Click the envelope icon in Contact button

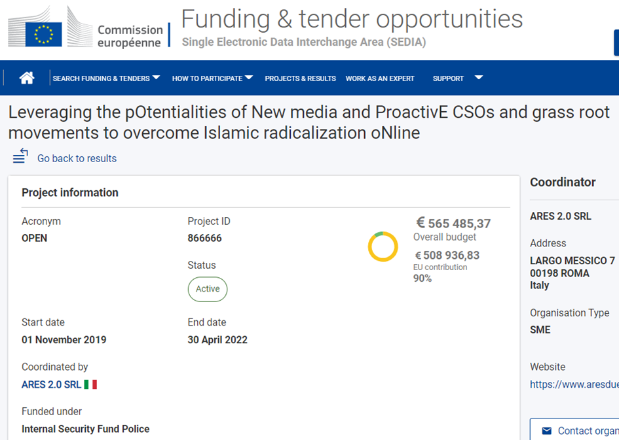click(546, 430)
